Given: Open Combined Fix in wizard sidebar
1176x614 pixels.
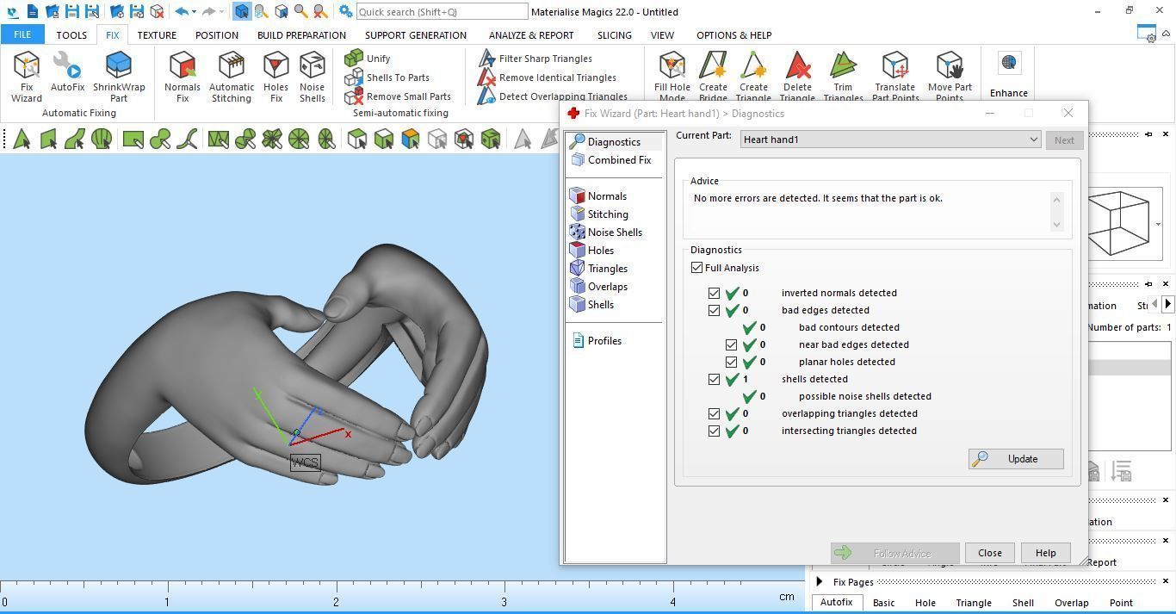Looking at the screenshot, I should tap(610, 160).
